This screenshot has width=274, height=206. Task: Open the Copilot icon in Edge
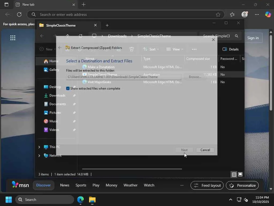point(268,14)
